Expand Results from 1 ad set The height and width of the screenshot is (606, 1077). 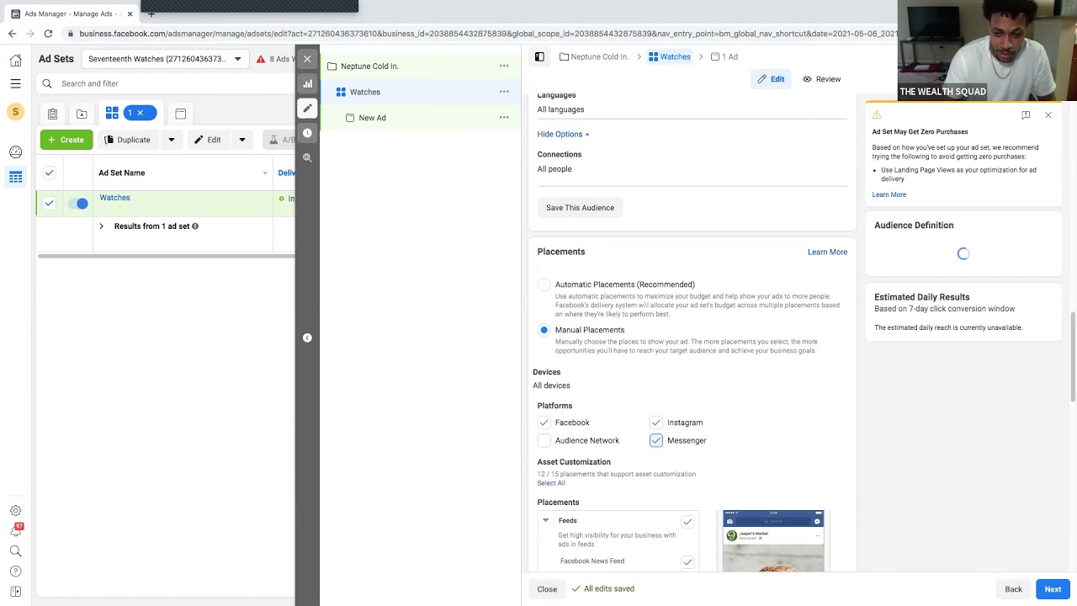pyautogui.click(x=101, y=226)
